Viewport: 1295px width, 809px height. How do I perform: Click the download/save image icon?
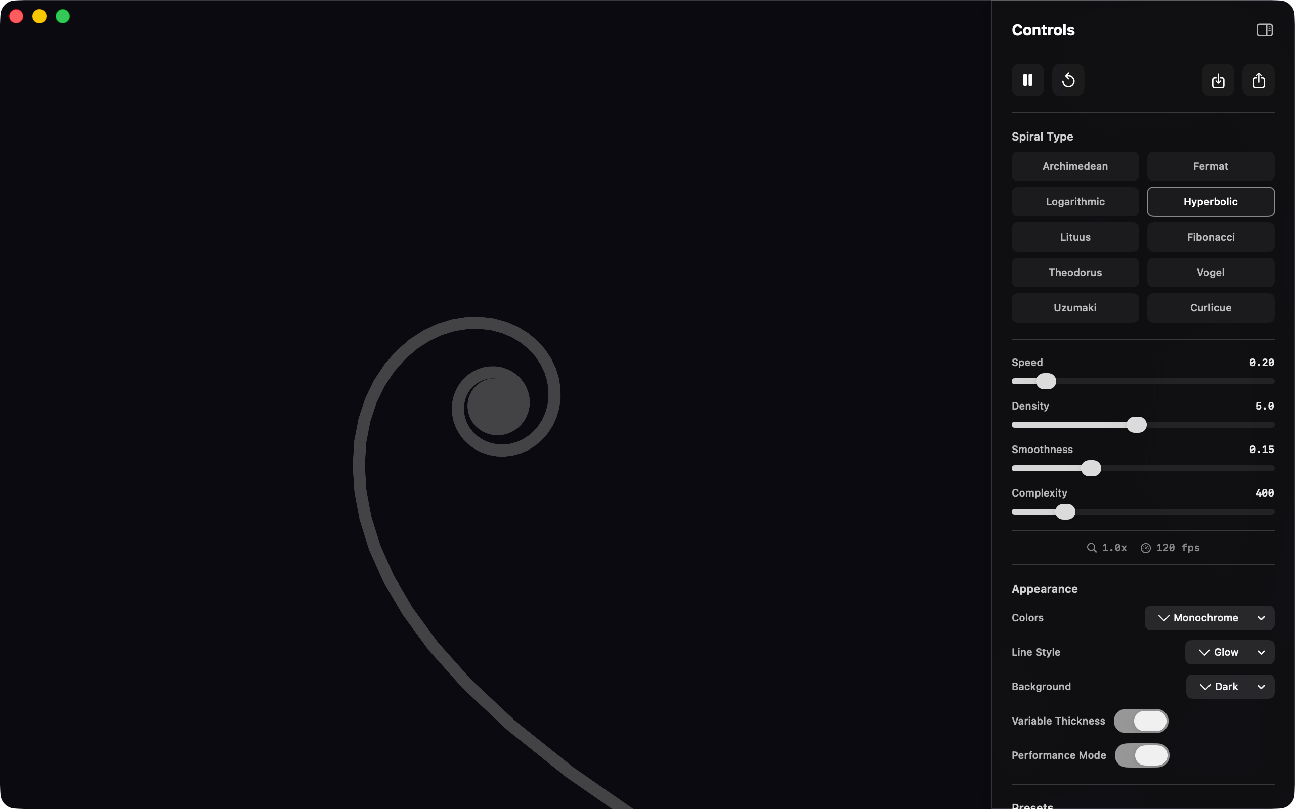coord(1218,80)
